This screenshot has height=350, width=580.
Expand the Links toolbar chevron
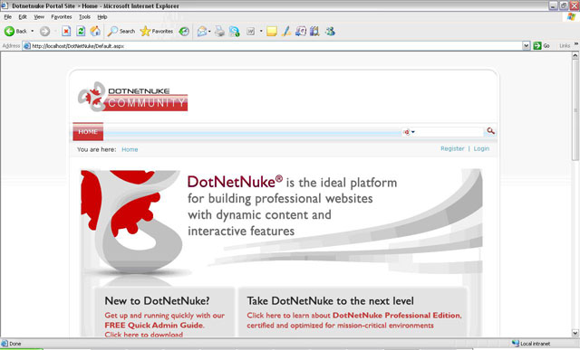(576, 44)
